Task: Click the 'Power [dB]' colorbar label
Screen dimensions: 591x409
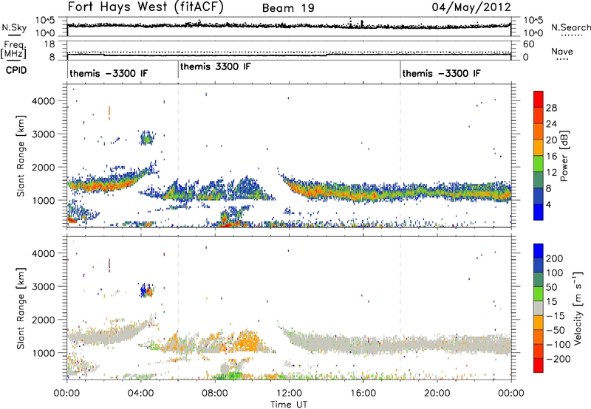Action: [x=564, y=156]
